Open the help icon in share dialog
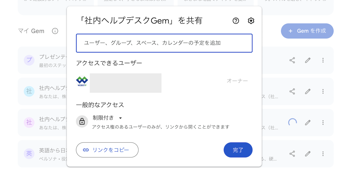The width and height of the screenshot is (343, 171). click(236, 21)
